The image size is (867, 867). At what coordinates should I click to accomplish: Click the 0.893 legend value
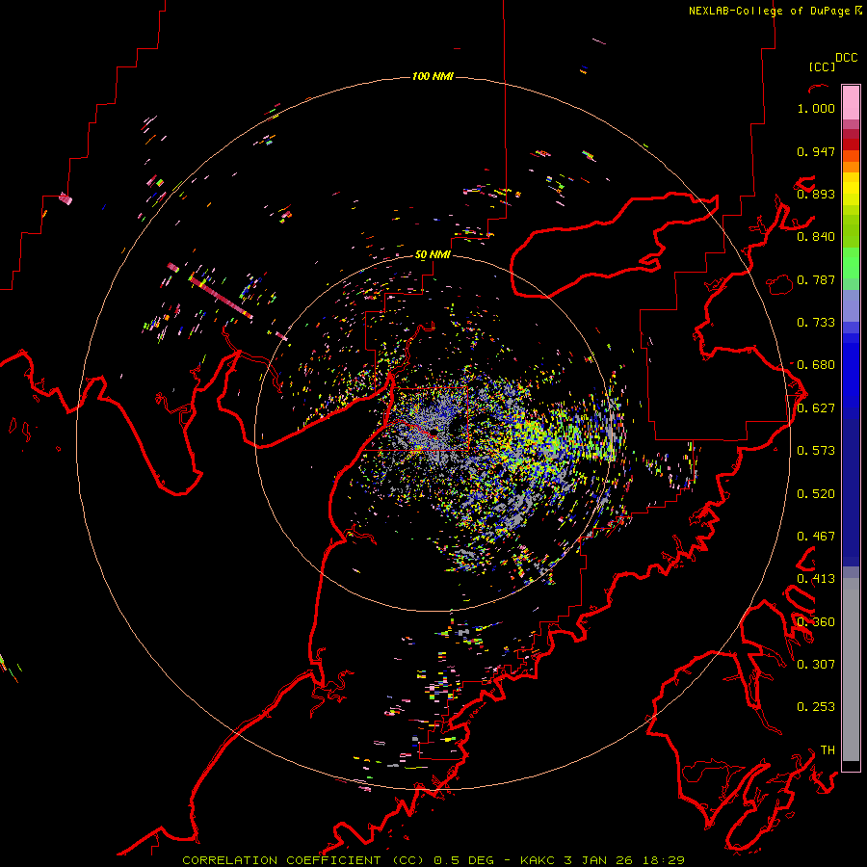(x=816, y=194)
